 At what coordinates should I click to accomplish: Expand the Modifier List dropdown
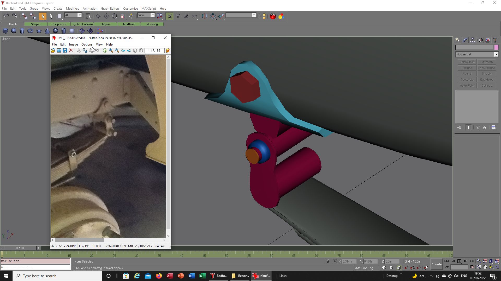point(476,54)
